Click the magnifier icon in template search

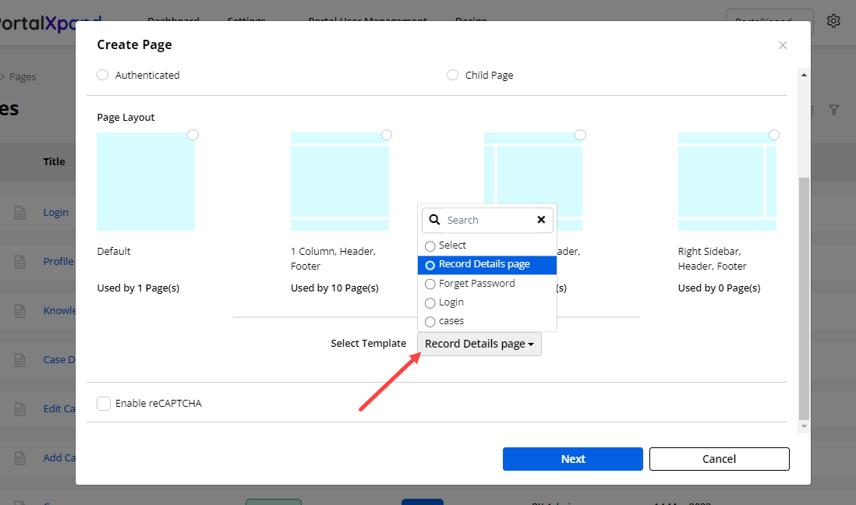(x=433, y=220)
